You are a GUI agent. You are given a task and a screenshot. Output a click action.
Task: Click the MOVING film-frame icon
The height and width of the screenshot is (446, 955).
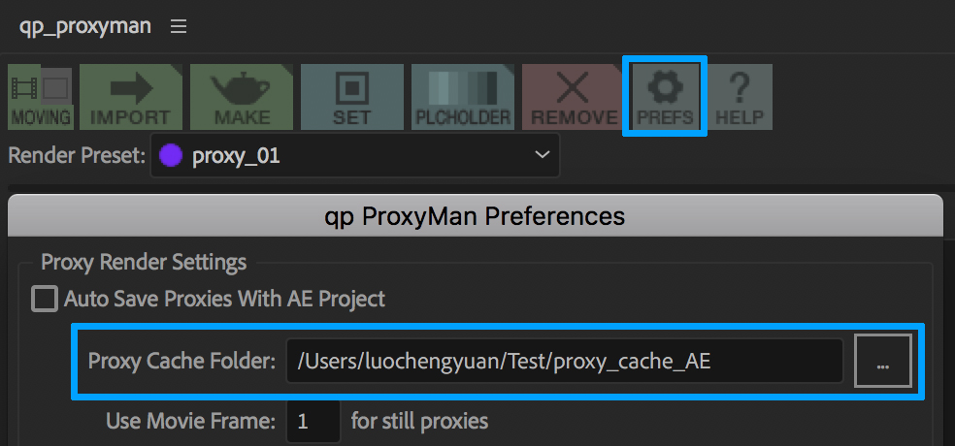point(41,97)
